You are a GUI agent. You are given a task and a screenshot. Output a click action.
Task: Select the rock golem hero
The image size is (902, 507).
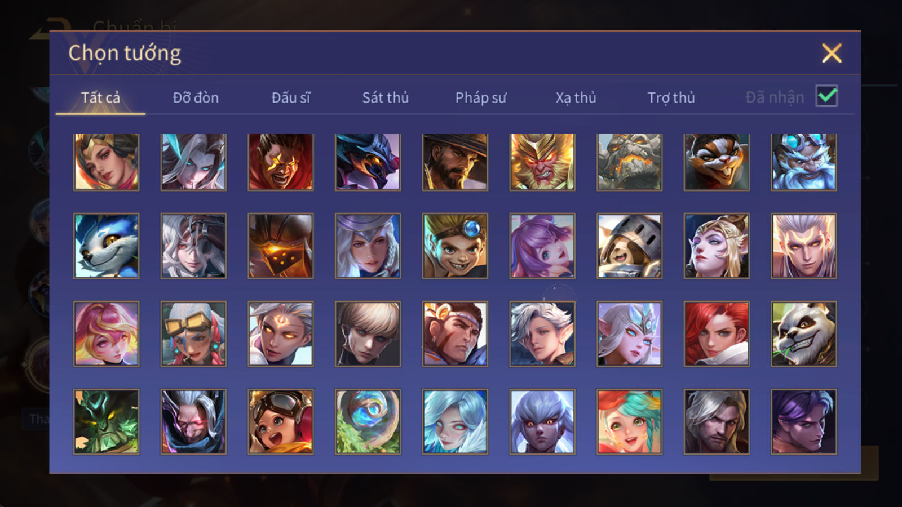tap(629, 162)
